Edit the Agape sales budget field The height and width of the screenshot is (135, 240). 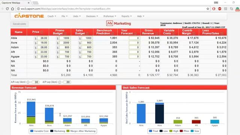[87, 57]
